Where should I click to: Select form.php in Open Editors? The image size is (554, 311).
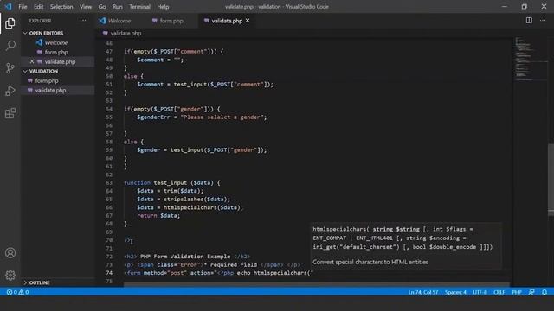[x=56, y=52]
